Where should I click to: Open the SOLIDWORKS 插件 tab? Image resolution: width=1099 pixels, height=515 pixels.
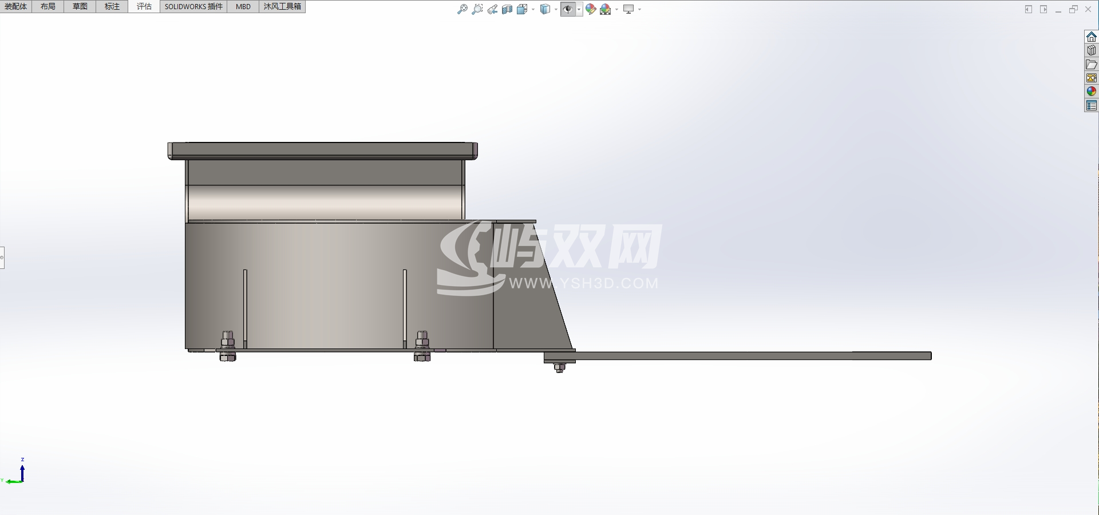click(x=193, y=6)
